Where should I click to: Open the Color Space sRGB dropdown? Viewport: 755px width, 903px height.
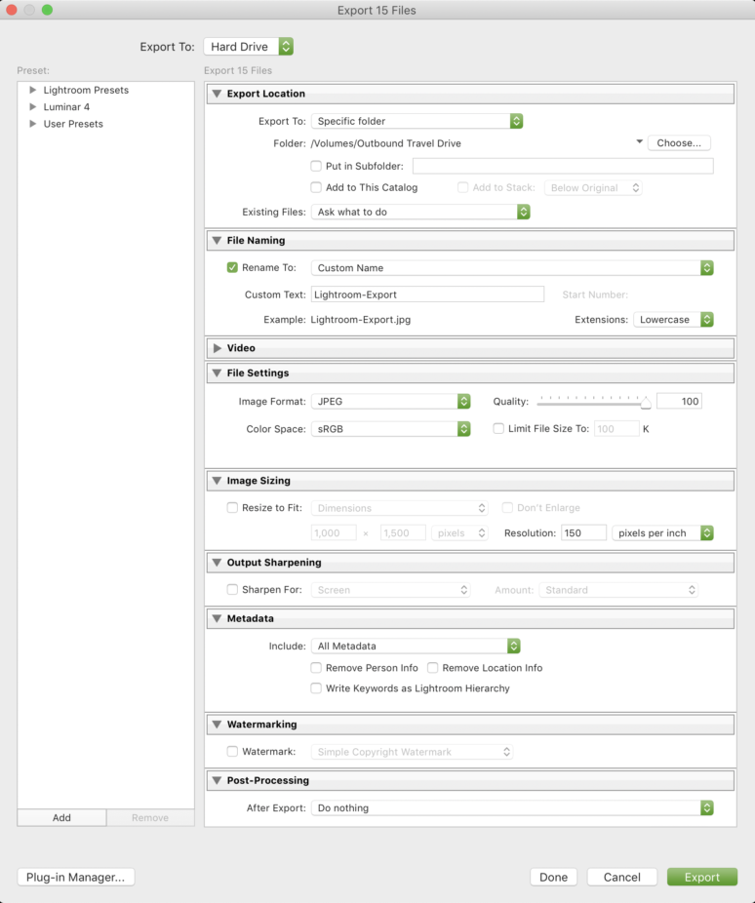click(x=391, y=429)
